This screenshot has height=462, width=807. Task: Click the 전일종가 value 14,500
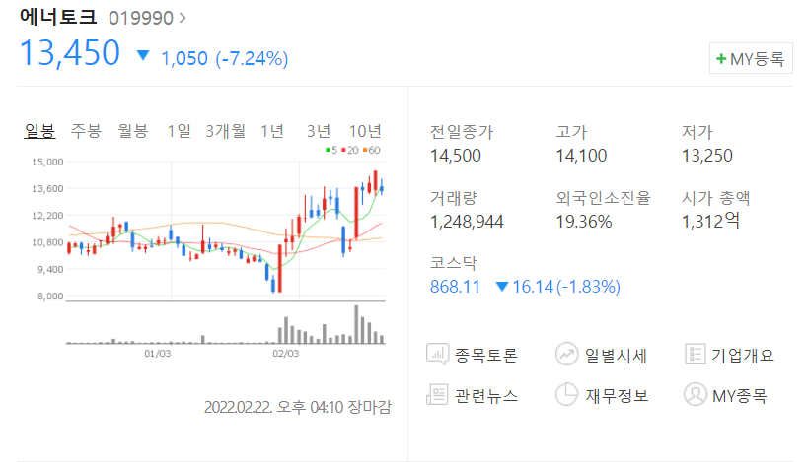[456, 156]
